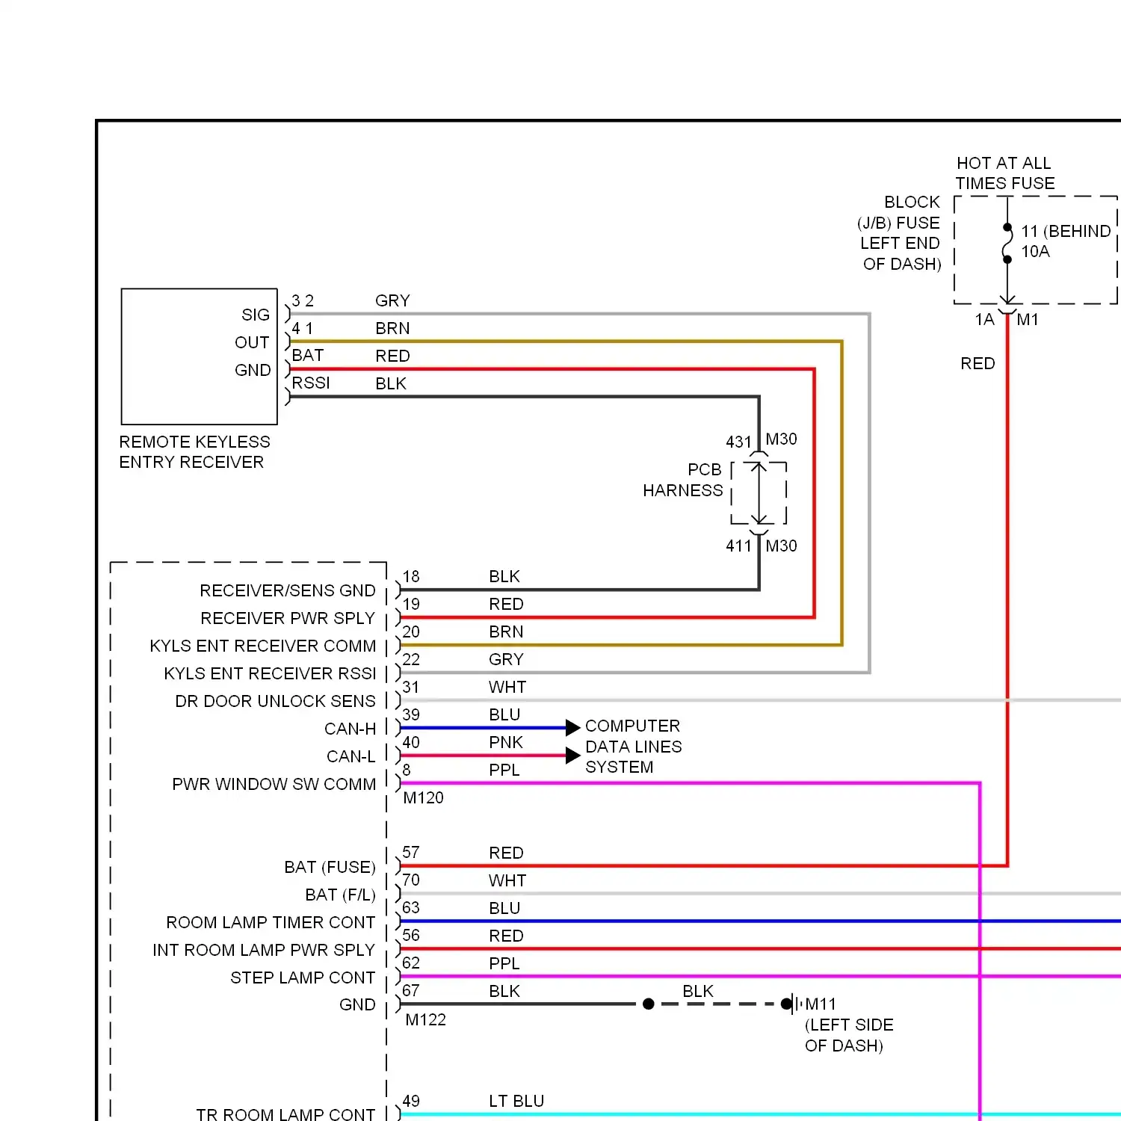This screenshot has width=1121, height=1121.
Task: Select KYLS ENT RECEIVER COMM label
Action: pyautogui.click(x=263, y=646)
